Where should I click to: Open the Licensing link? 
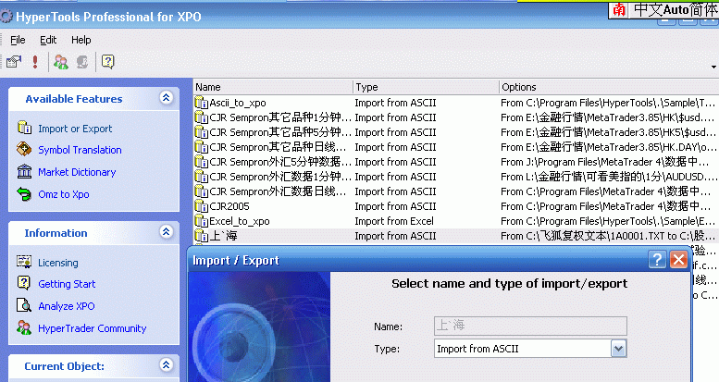point(58,263)
